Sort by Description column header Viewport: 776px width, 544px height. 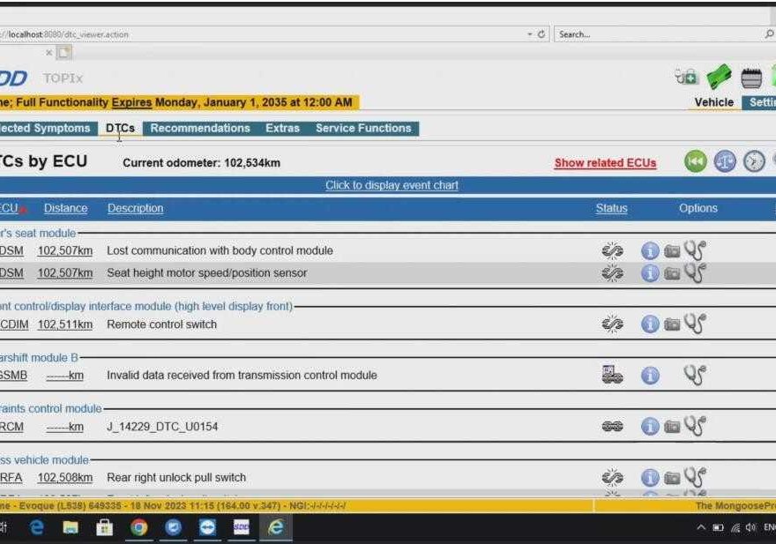[x=135, y=208]
